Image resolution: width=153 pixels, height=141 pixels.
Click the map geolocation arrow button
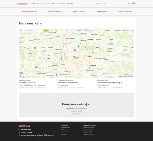coord(21,31)
